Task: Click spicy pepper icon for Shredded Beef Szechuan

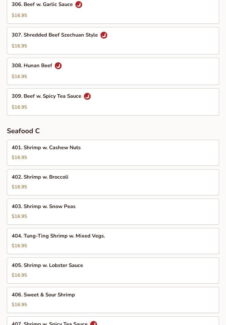Action: click(x=104, y=35)
